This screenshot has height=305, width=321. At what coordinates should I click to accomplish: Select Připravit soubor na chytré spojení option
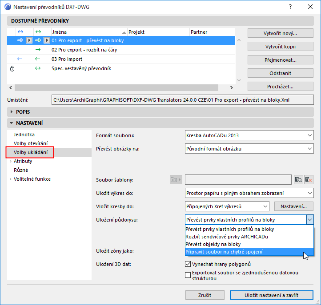(x=249, y=252)
